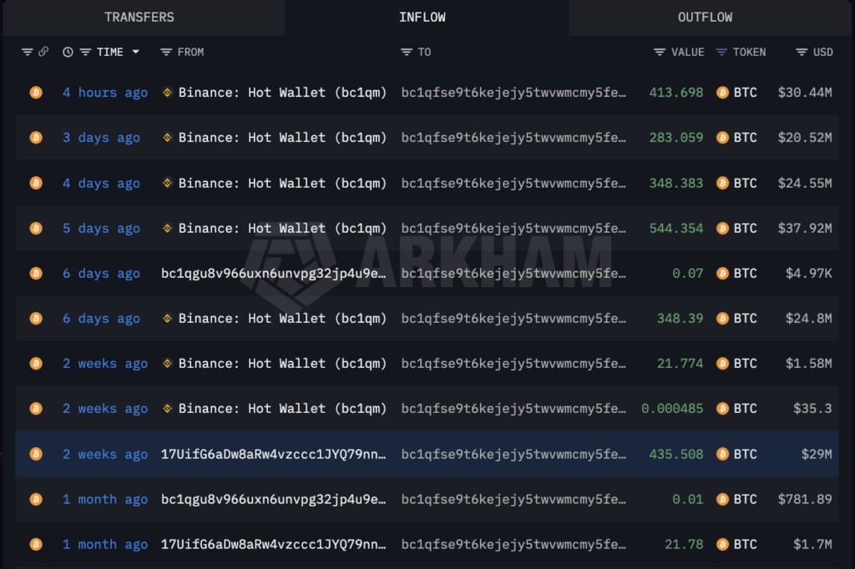Click the USD amount $30.44M
This screenshot has height=569, width=855.
click(805, 93)
